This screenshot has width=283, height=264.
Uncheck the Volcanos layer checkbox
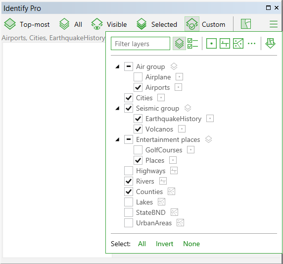pos(138,129)
